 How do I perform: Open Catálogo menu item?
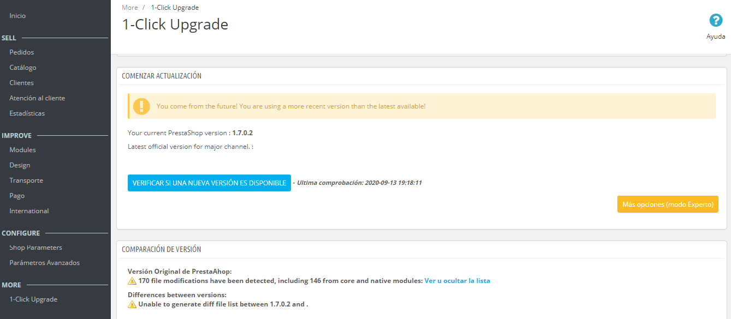click(23, 68)
